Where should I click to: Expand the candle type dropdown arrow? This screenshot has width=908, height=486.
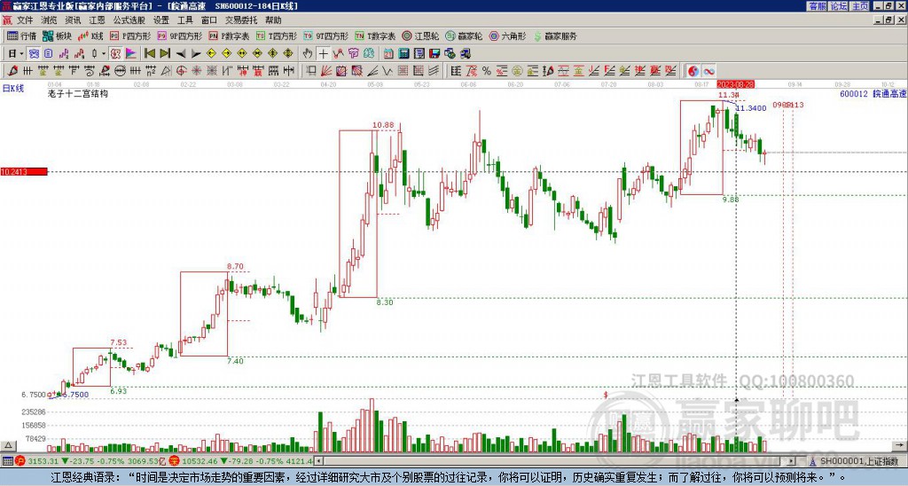(104, 53)
